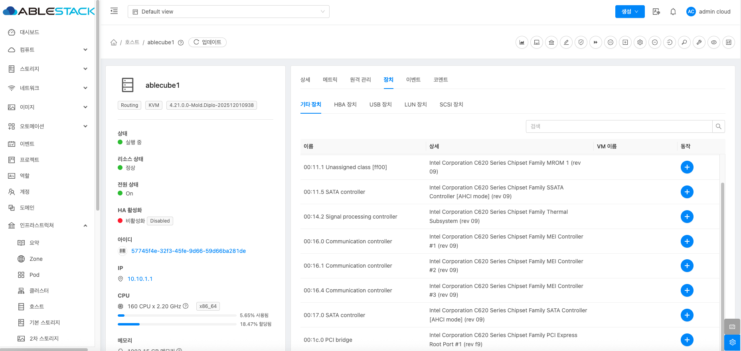The width and height of the screenshot is (741, 351).
Task: Click the area chart icon in host toolbar
Action: pos(522,42)
